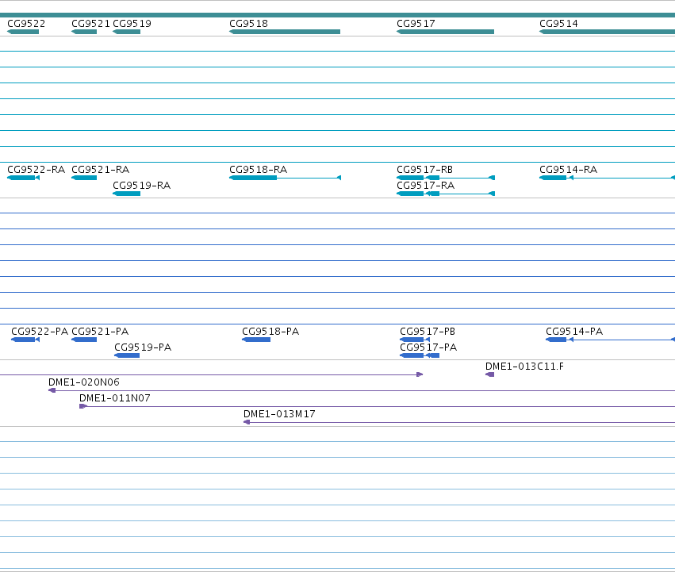This screenshot has width=675, height=572.
Task: Click the CG9519-PA protein bar
Action: click(127, 355)
